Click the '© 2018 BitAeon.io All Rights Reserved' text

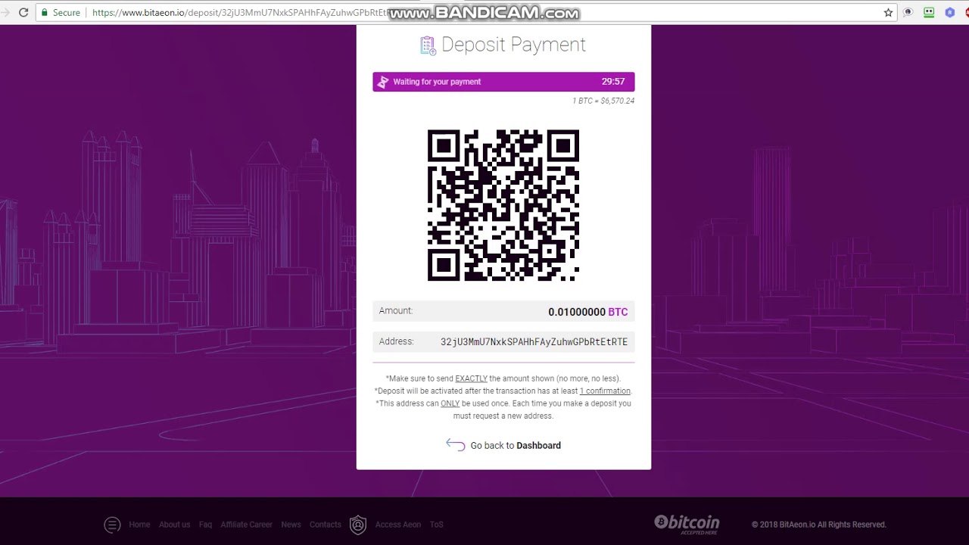pyautogui.click(x=818, y=525)
